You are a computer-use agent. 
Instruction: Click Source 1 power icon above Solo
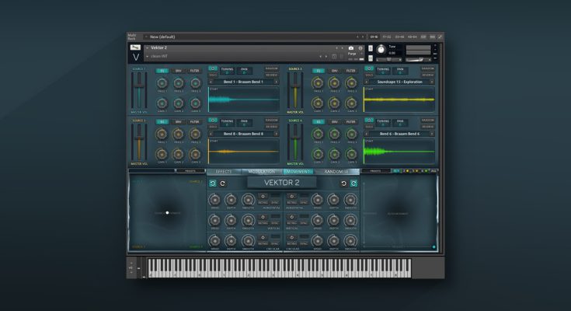click(213, 68)
